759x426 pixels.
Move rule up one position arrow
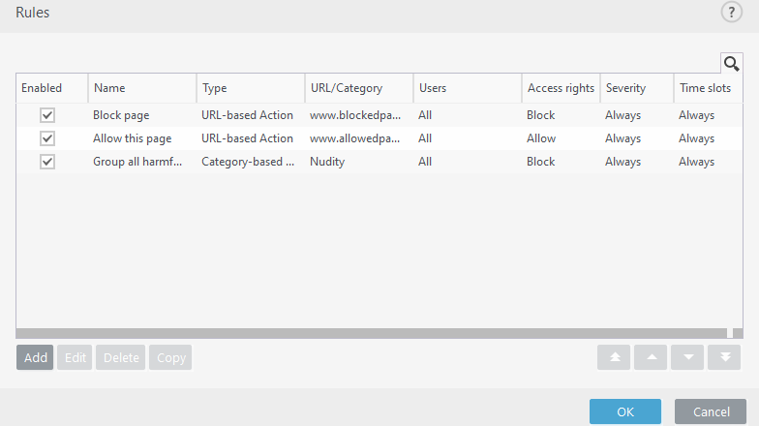(x=651, y=357)
